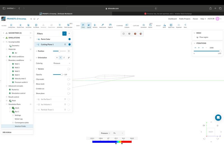Expand the Orientation section
This screenshot has height=145, width=224.
pyautogui.click(x=36, y=58)
